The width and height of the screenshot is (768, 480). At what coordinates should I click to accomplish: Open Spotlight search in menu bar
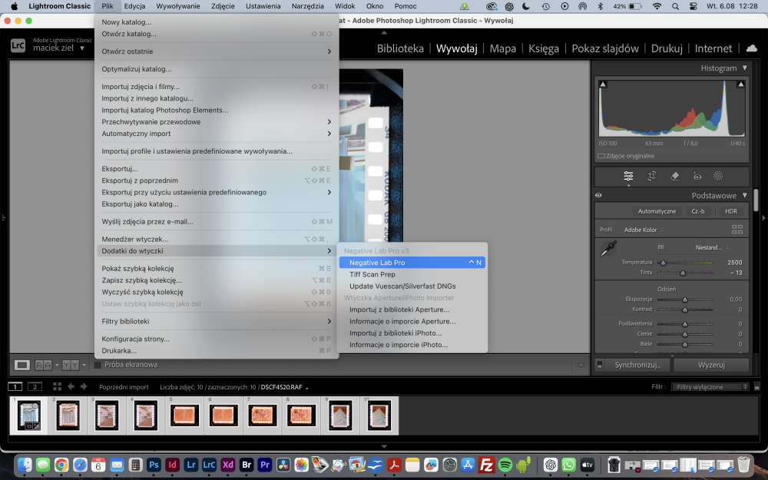675,6
